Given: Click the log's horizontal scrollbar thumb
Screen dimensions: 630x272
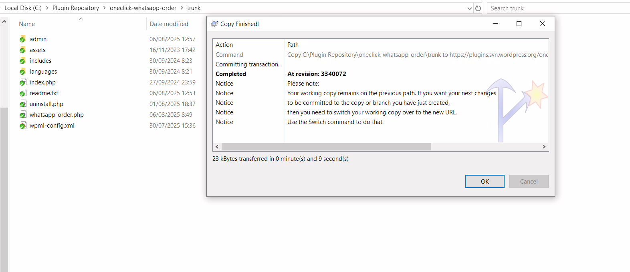Looking at the screenshot, I should coord(326,147).
